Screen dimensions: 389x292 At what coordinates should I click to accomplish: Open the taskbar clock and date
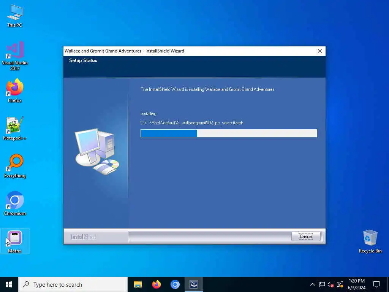click(356, 284)
